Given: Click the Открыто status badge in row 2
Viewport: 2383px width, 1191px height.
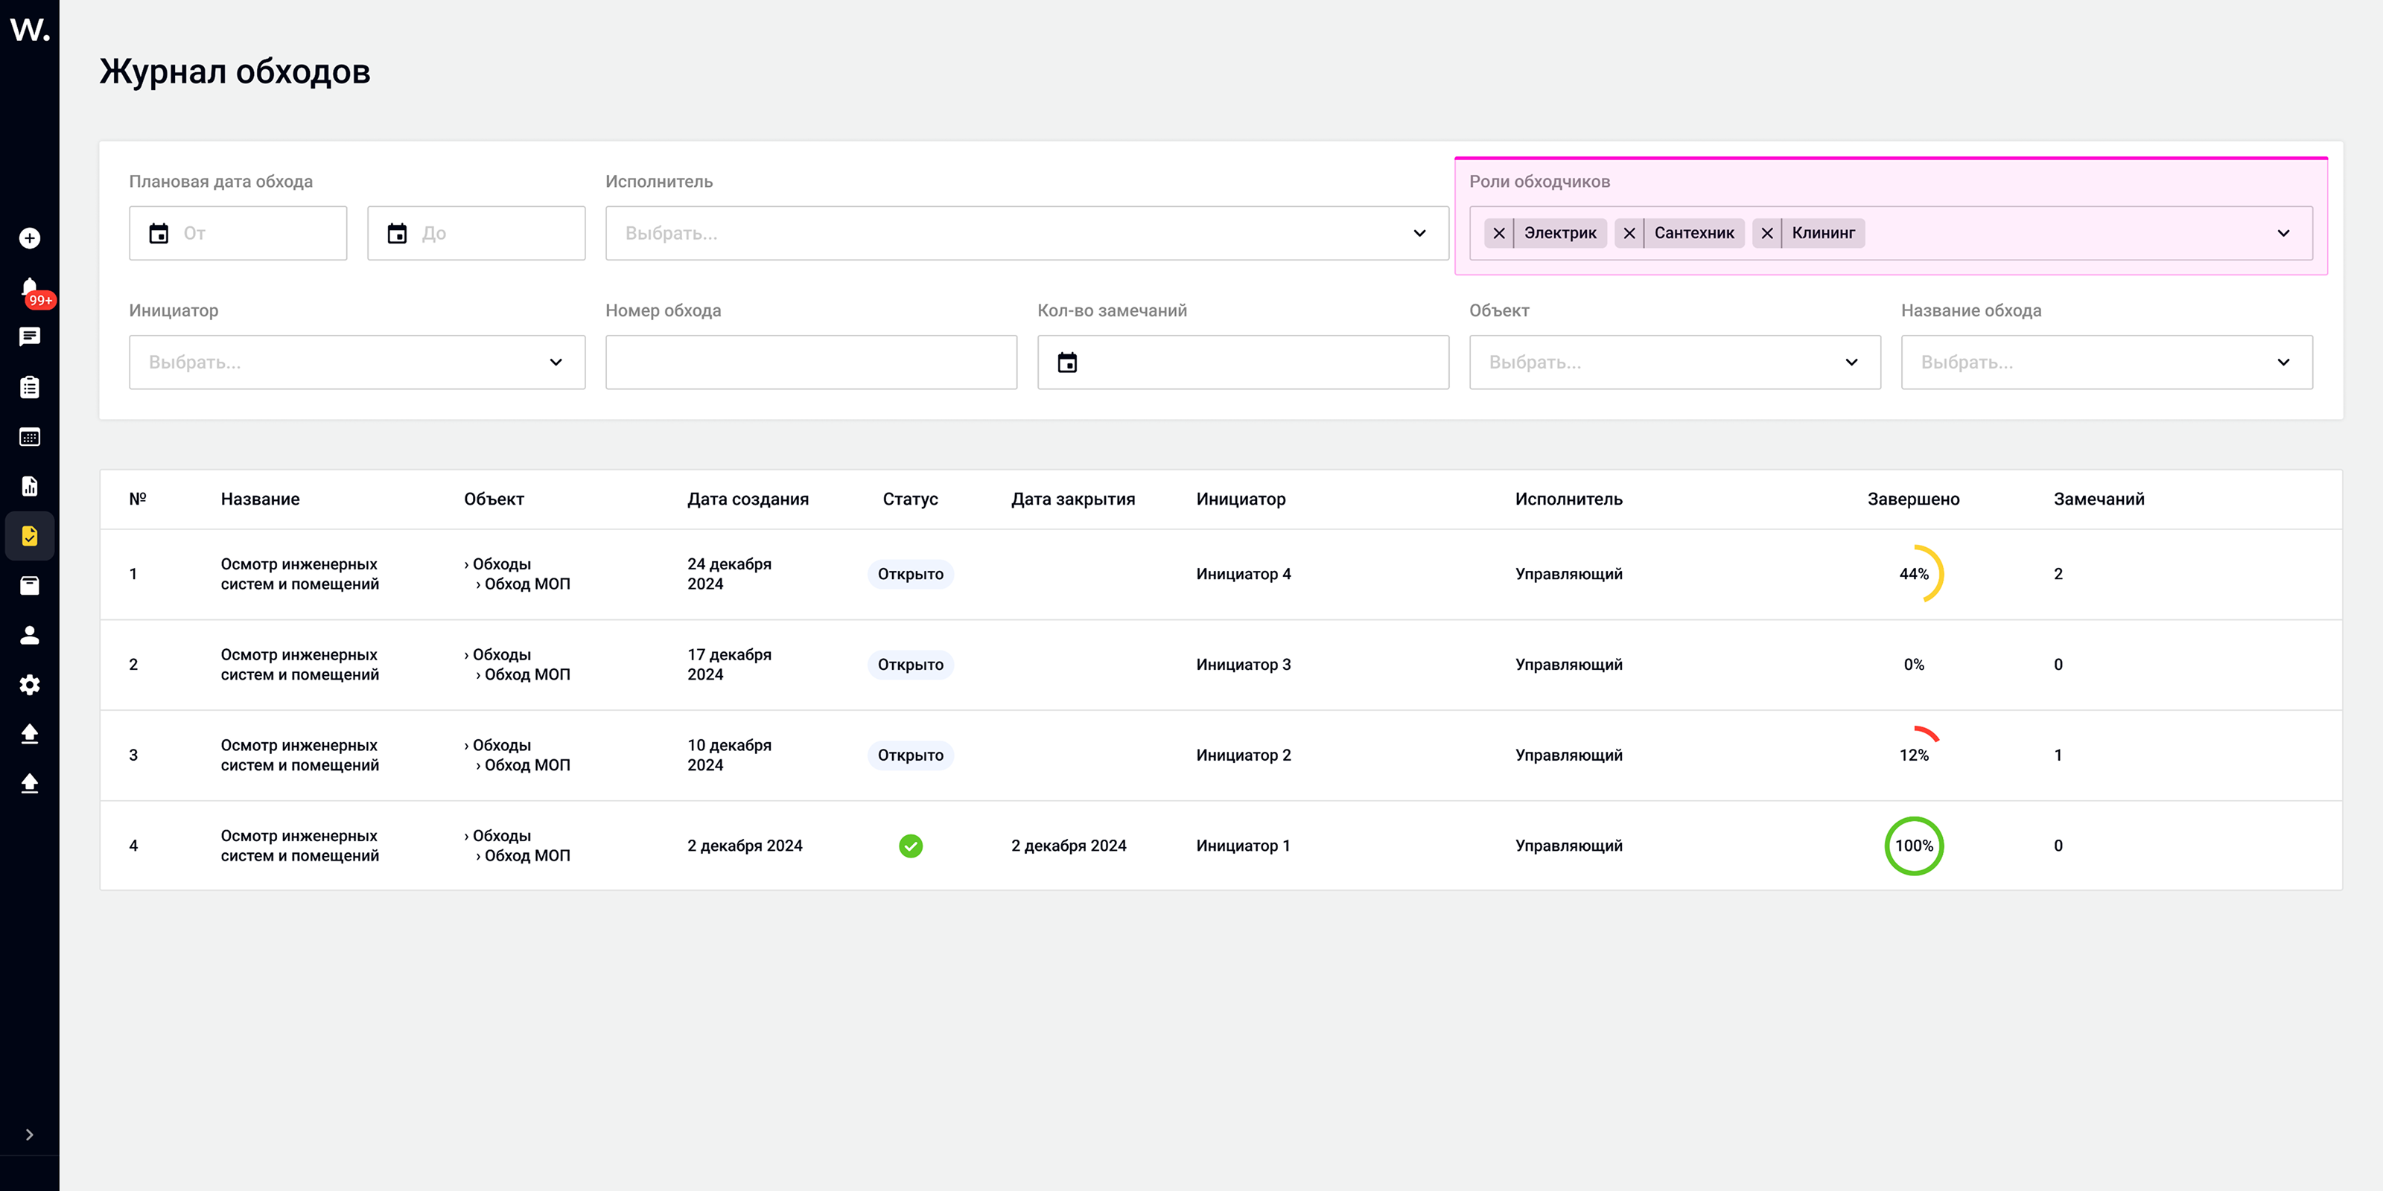Looking at the screenshot, I should click(x=911, y=665).
